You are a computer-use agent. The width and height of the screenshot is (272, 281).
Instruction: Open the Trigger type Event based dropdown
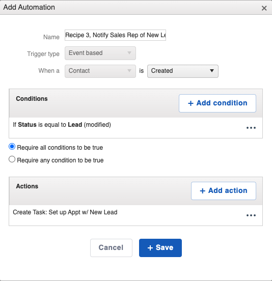[100, 53]
